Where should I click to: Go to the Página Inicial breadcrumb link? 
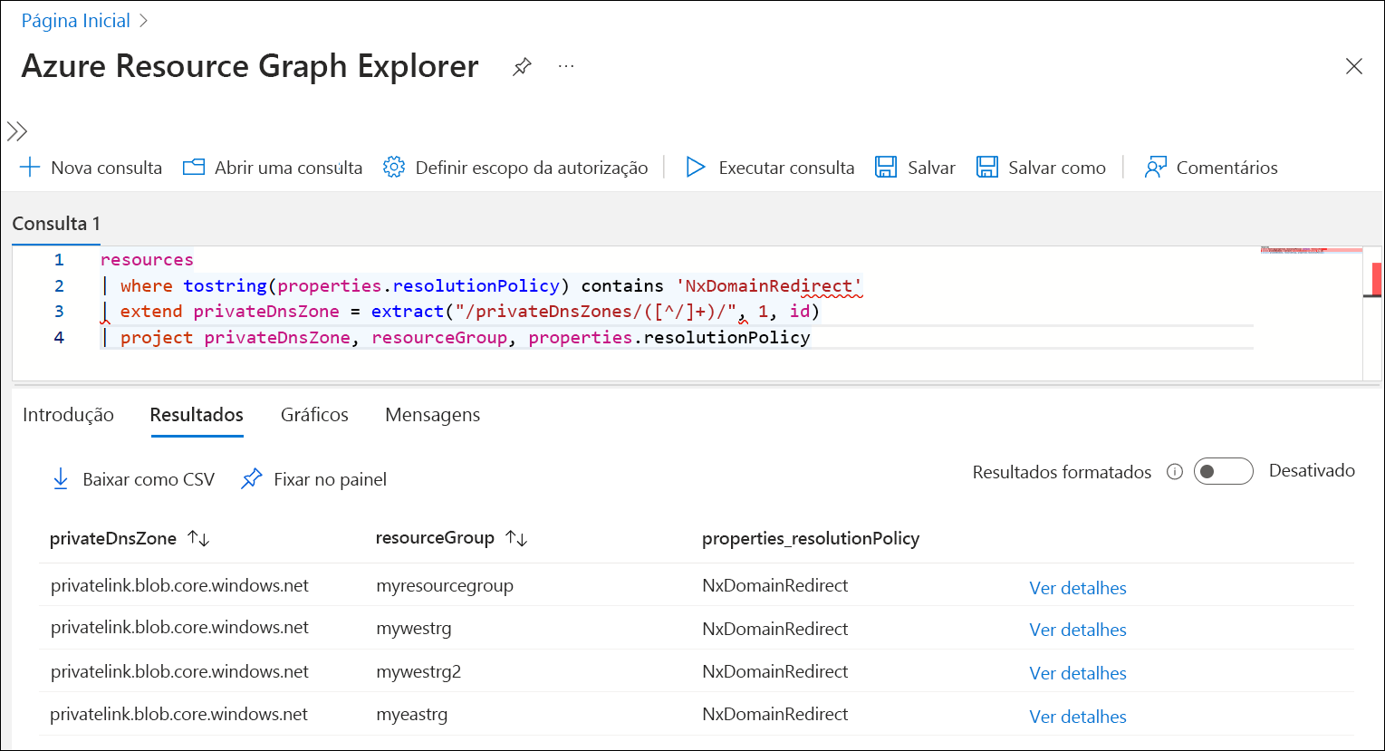coord(76,21)
